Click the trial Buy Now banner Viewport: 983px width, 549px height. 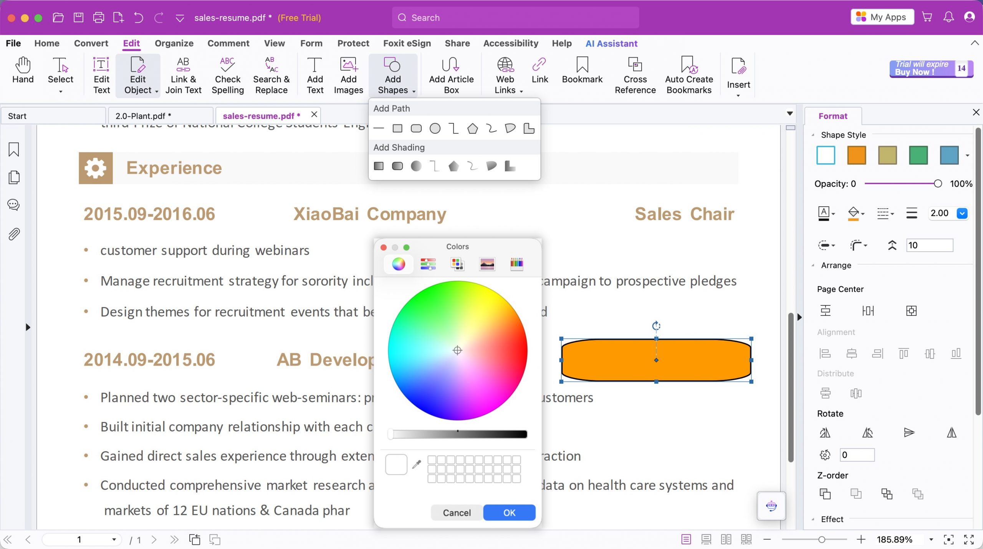pyautogui.click(x=931, y=69)
